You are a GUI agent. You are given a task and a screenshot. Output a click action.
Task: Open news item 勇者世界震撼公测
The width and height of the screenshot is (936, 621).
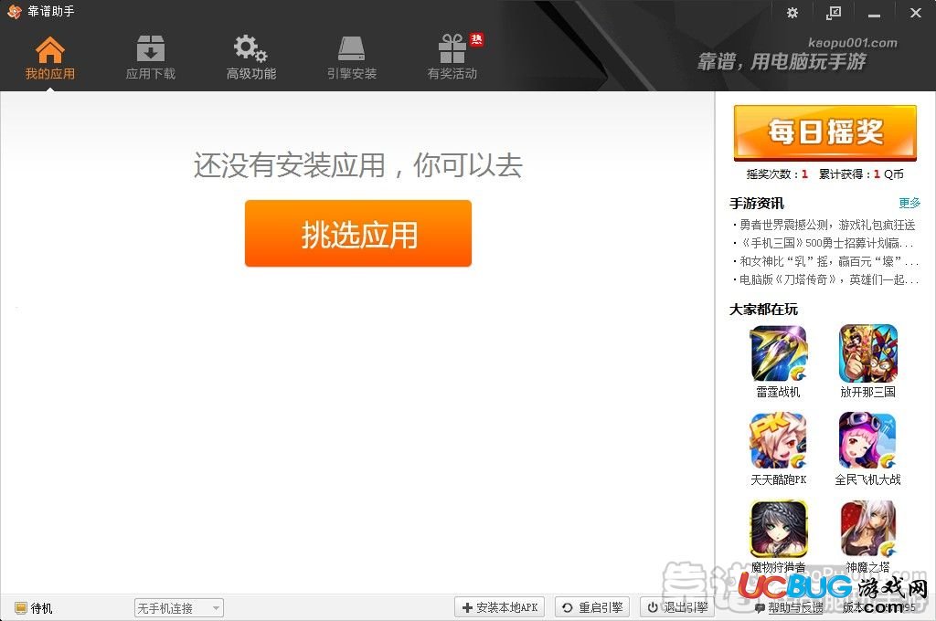826,225
